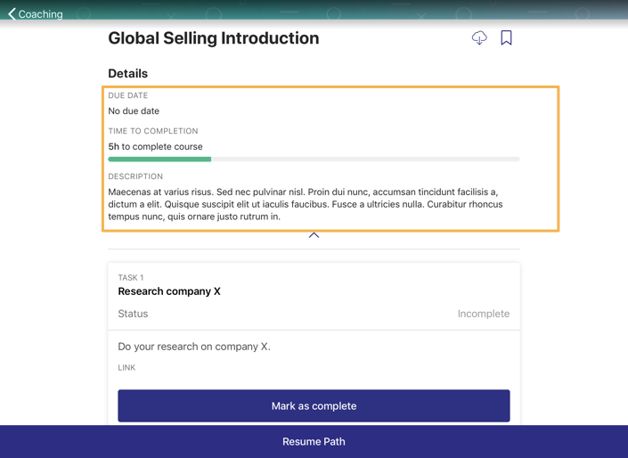Select the Details section header

(127, 74)
